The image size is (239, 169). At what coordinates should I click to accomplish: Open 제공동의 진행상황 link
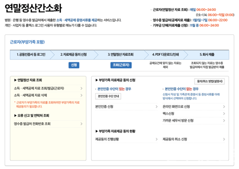click(x=126, y=139)
